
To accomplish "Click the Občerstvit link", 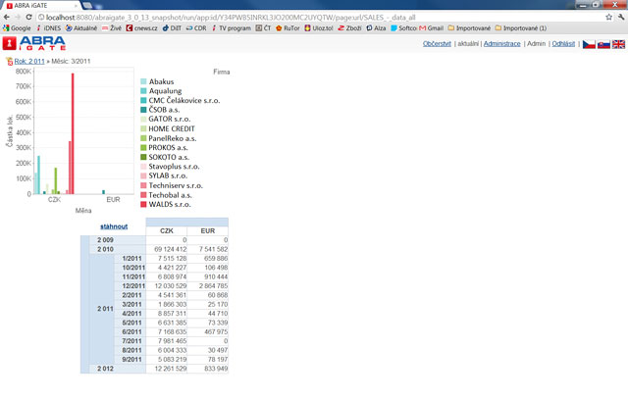I will click(x=437, y=43).
